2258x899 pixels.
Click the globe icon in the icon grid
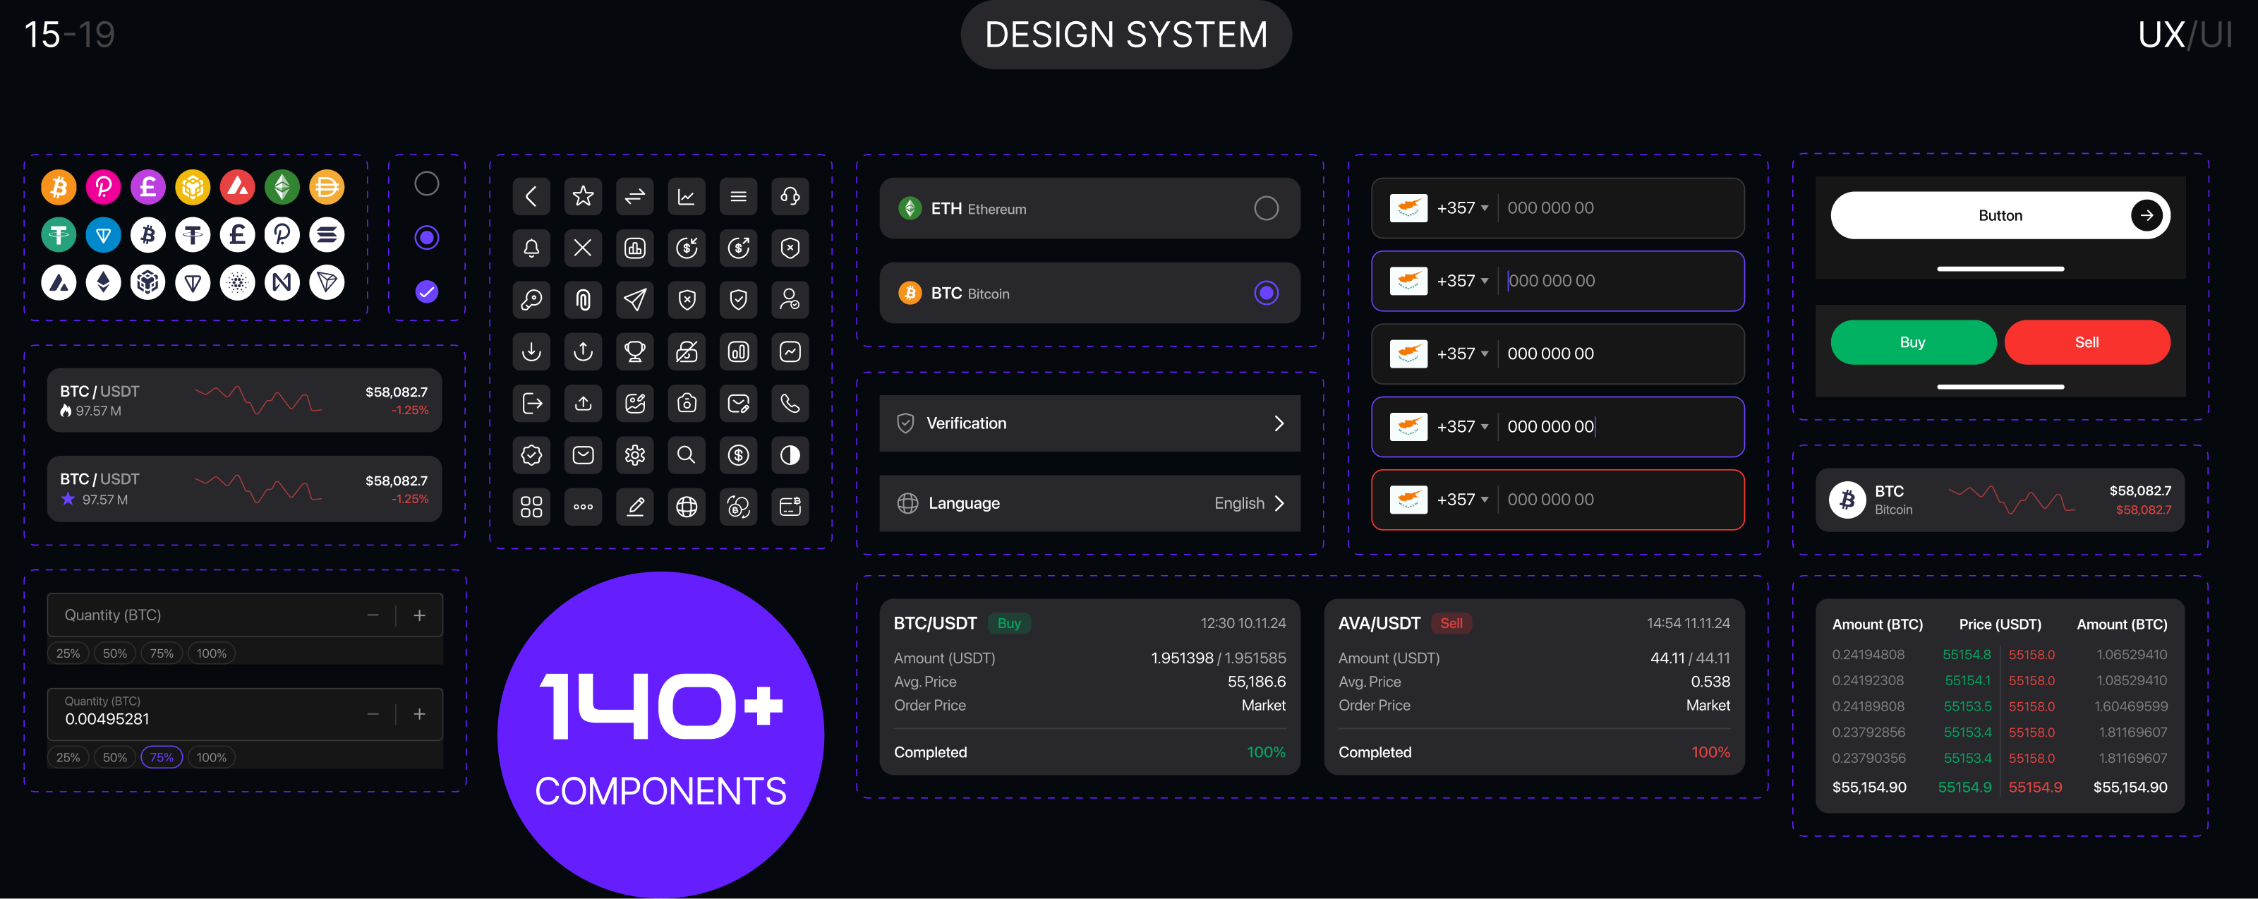coord(687,505)
